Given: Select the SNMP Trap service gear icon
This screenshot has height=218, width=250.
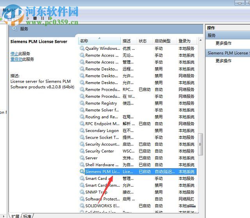Looking at the screenshot, I should pos(82,192).
